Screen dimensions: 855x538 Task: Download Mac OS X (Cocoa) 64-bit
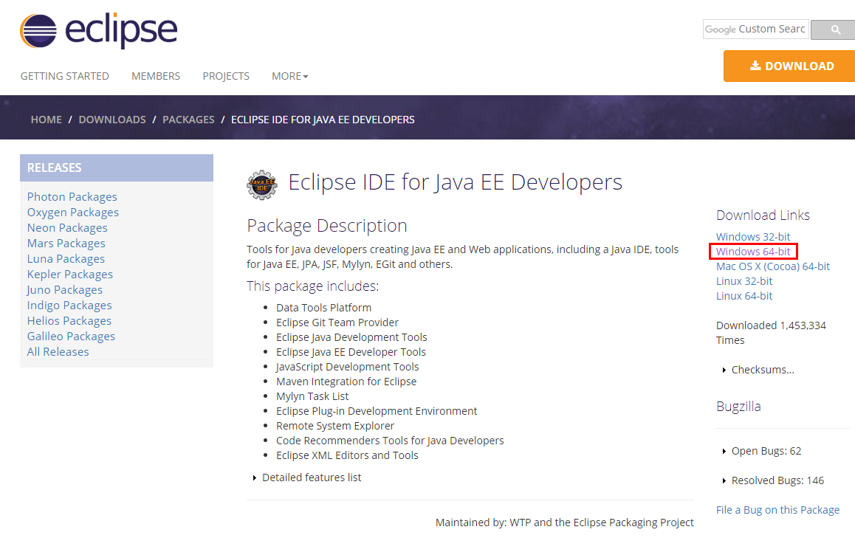point(773,266)
